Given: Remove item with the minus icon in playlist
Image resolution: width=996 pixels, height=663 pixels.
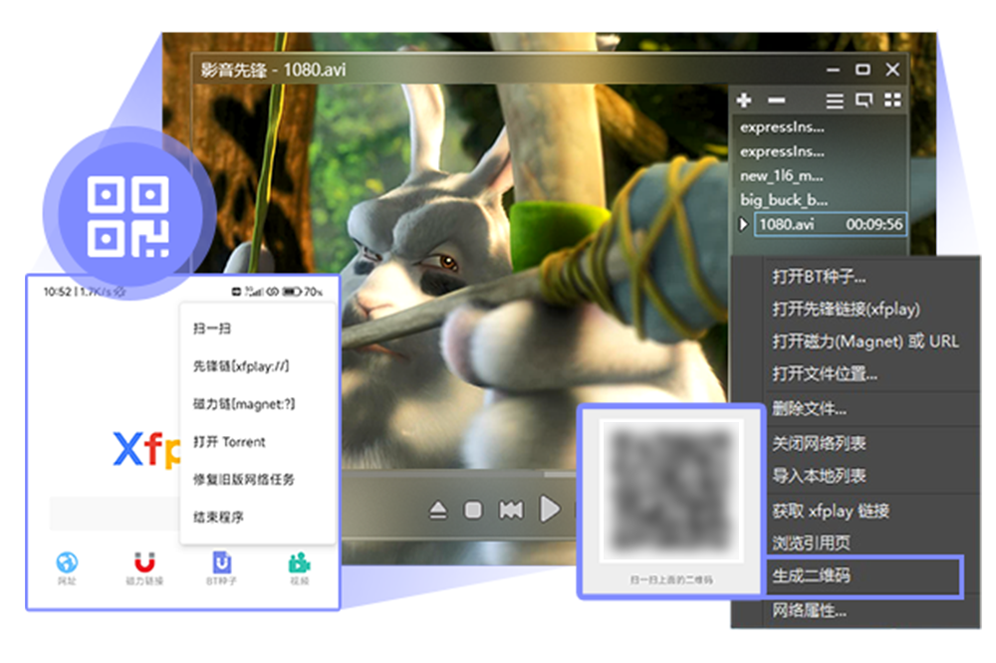Looking at the screenshot, I should click(776, 101).
